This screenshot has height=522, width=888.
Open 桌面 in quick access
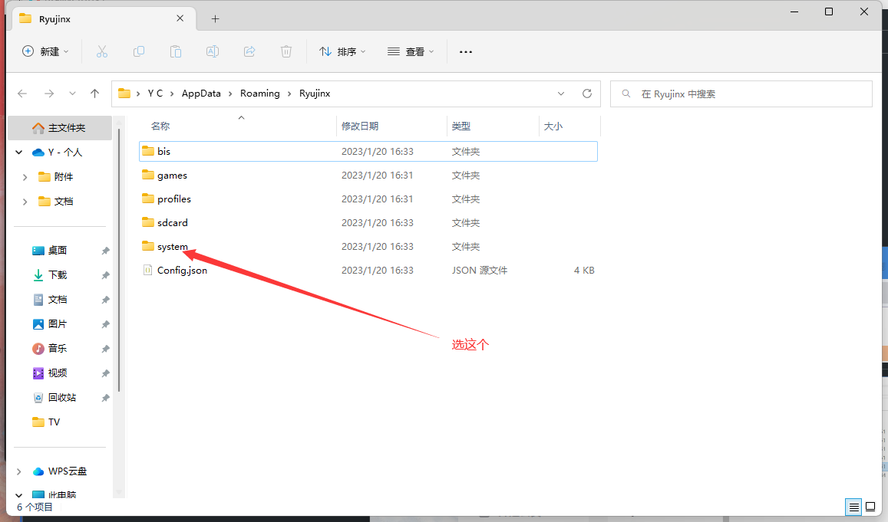click(58, 251)
